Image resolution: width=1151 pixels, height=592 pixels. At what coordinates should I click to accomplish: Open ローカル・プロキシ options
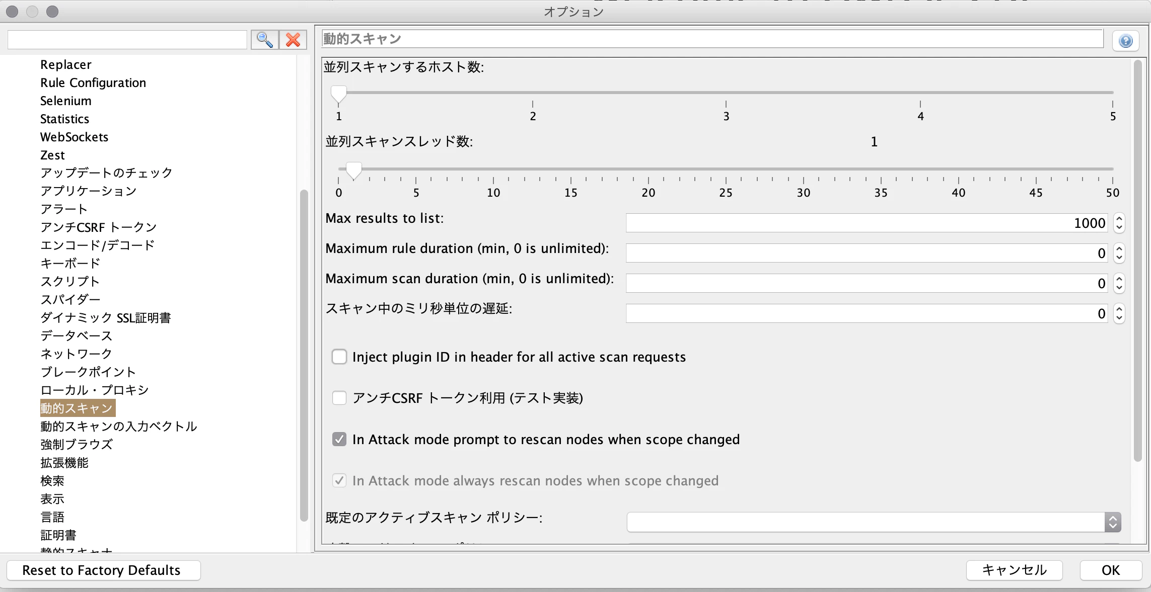[95, 390]
